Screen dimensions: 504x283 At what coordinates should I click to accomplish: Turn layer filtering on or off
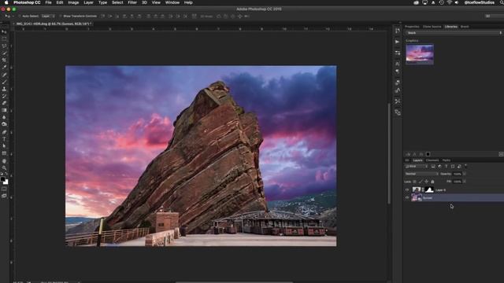(465, 166)
